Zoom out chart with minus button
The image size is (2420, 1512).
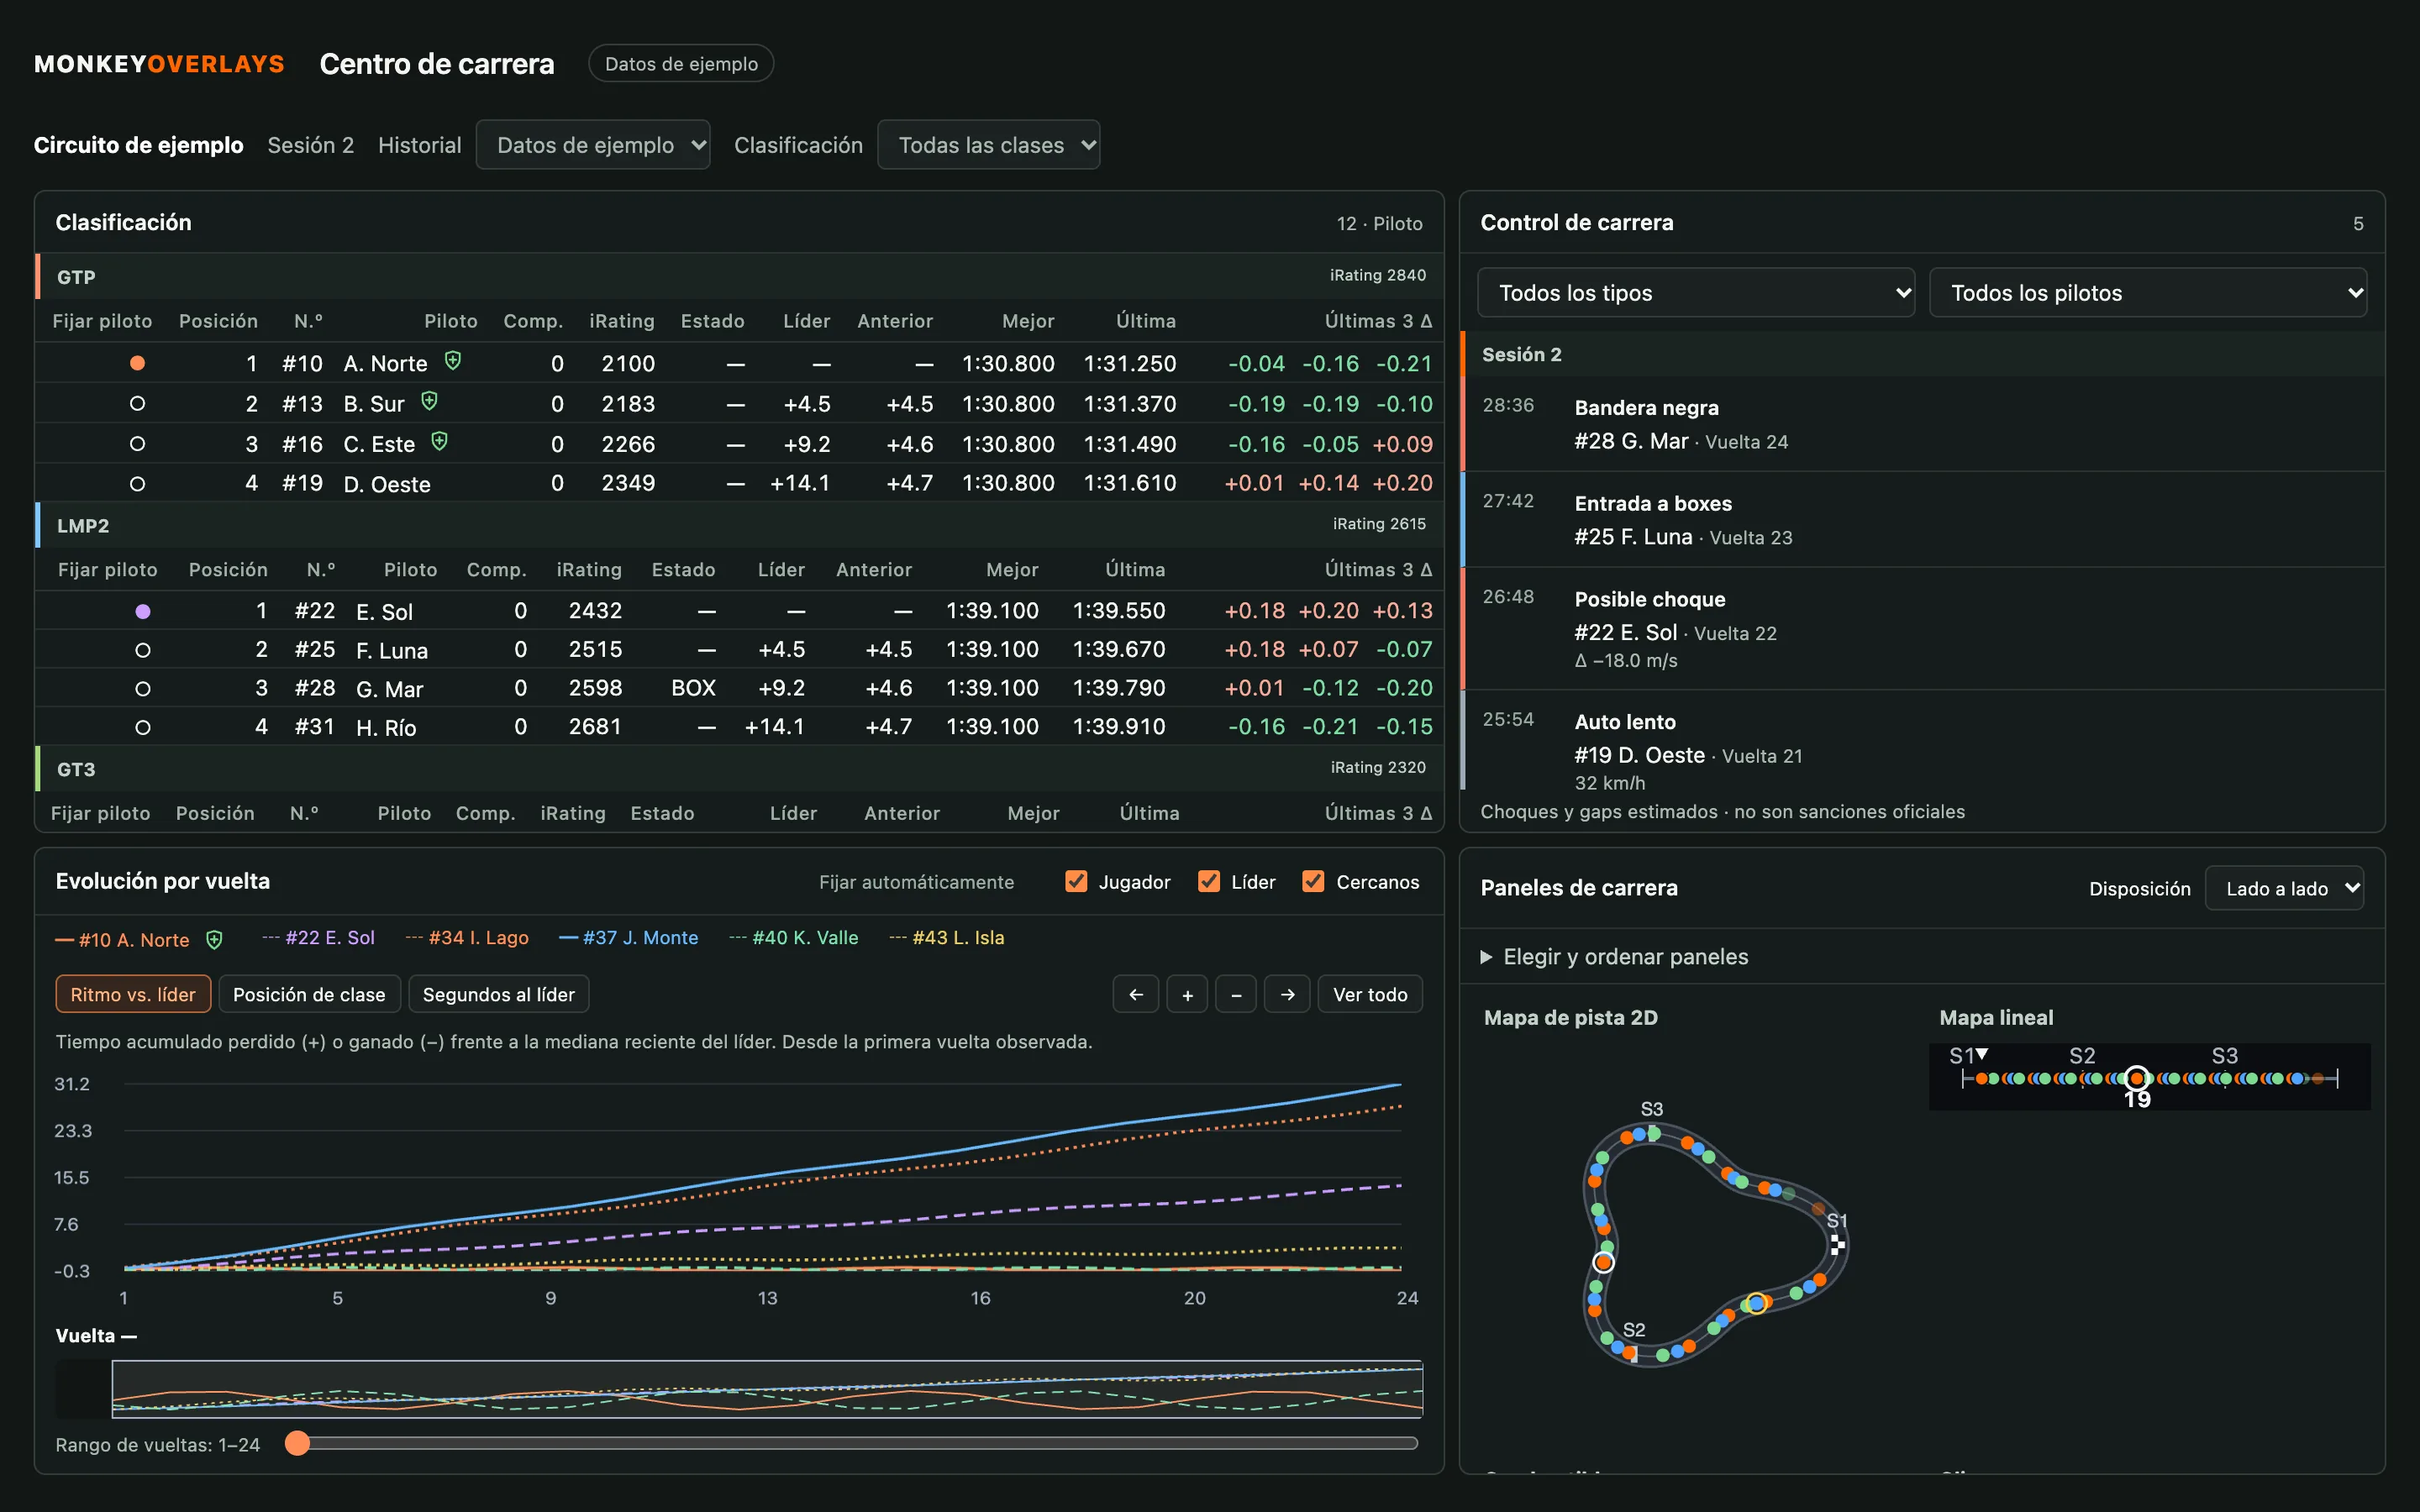[1236, 994]
